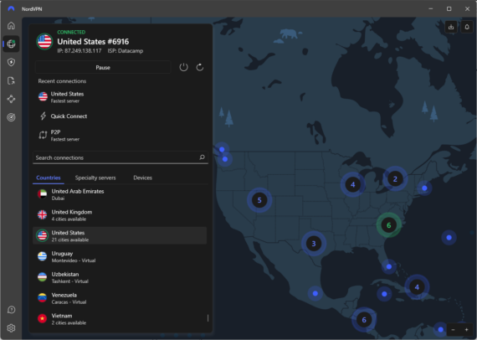This screenshot has width=477, height=340.
Task: Open the Dark Web Monitor target icon
Action: pos(11,117)
